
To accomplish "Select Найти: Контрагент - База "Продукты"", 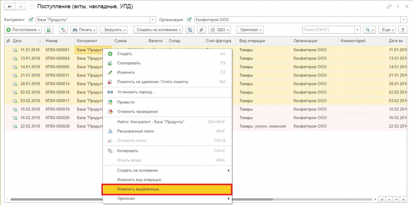I will [167, 122].
